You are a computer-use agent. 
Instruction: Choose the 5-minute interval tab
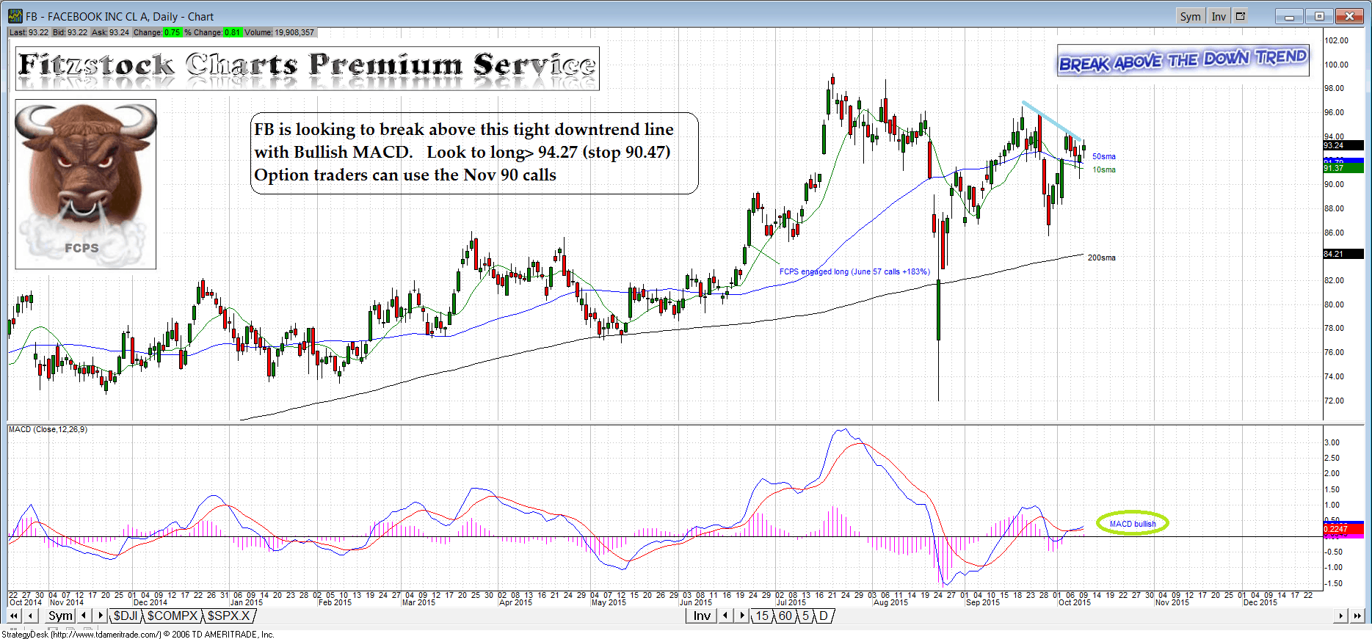[805, 616]
